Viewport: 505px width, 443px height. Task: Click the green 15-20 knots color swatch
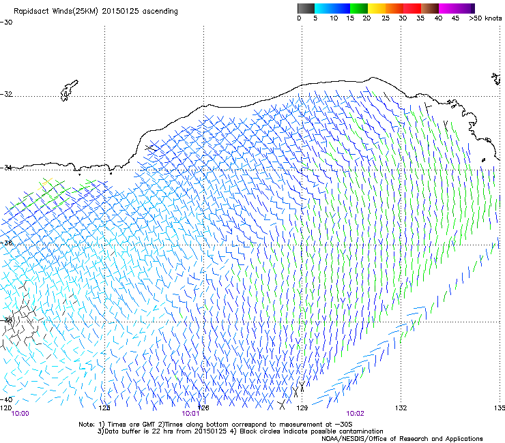pos(359,8)
